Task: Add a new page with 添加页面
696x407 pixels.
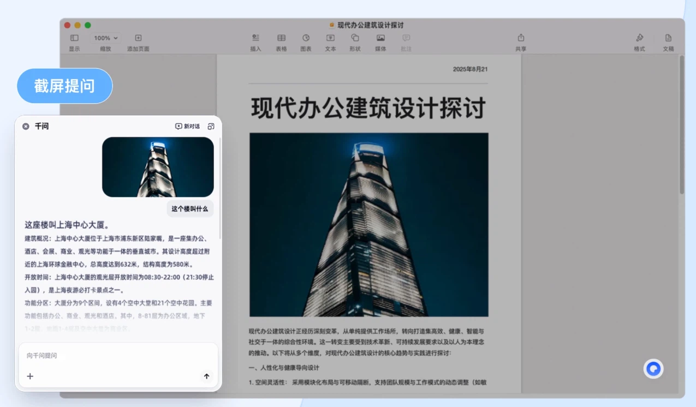Action: 138,42
